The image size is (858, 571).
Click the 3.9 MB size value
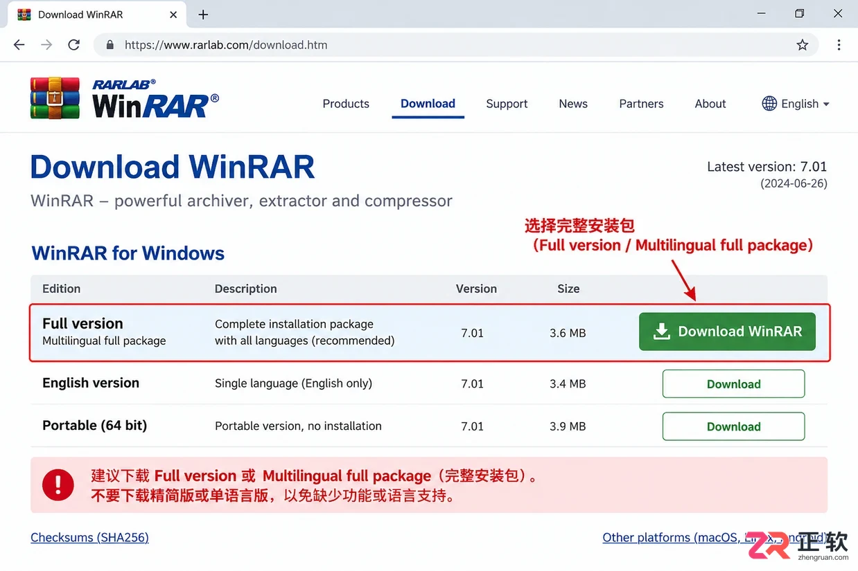[x=568, y=426]
